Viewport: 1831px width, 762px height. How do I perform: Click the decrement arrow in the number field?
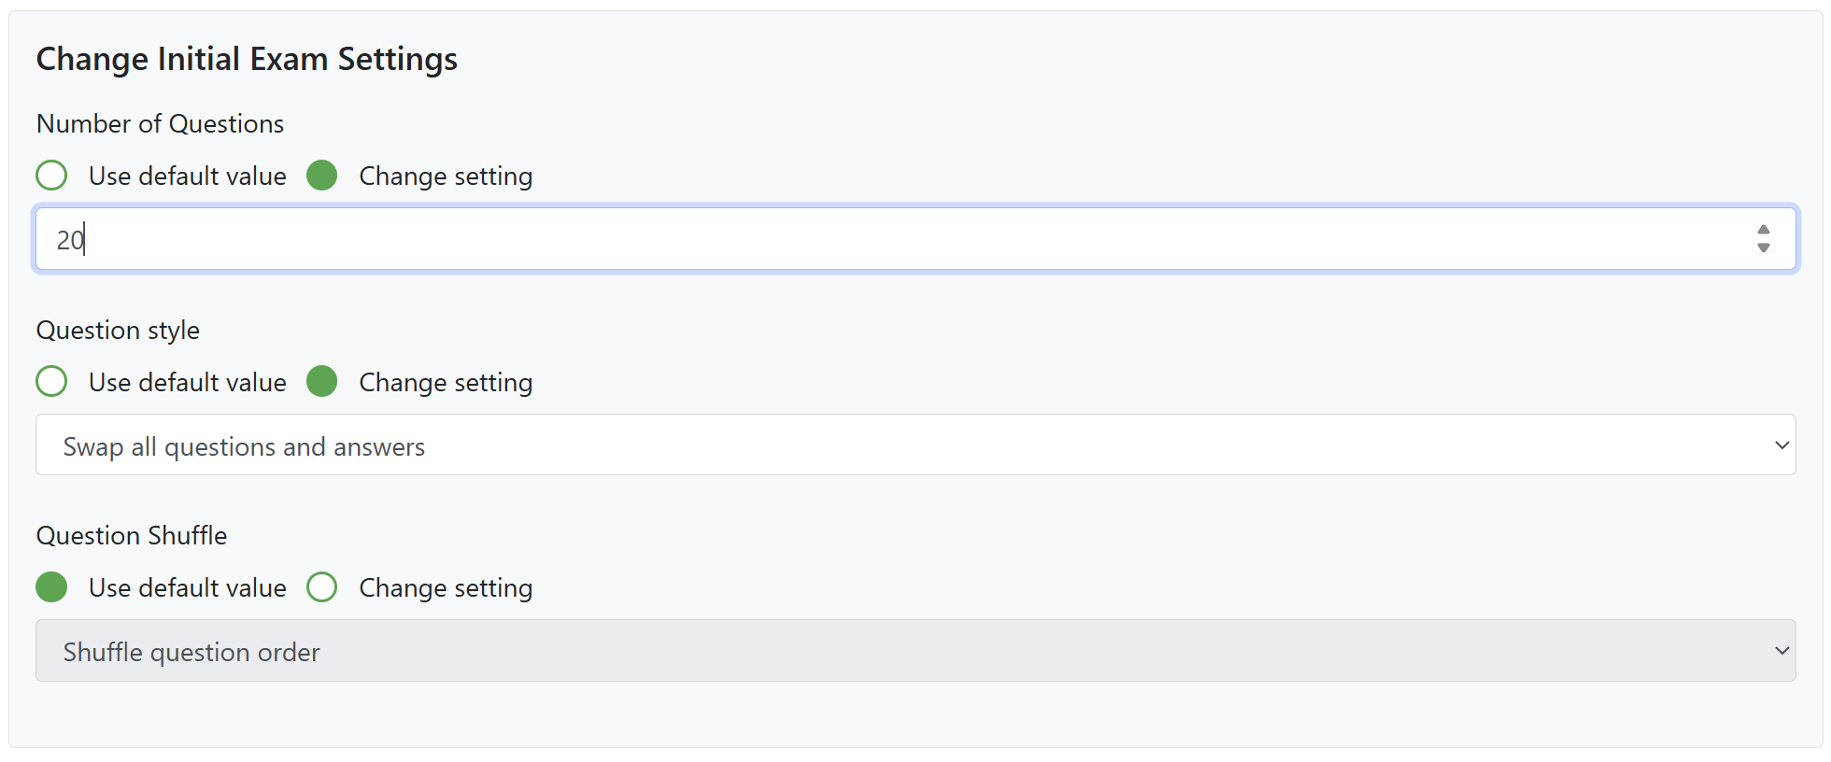1763,248
